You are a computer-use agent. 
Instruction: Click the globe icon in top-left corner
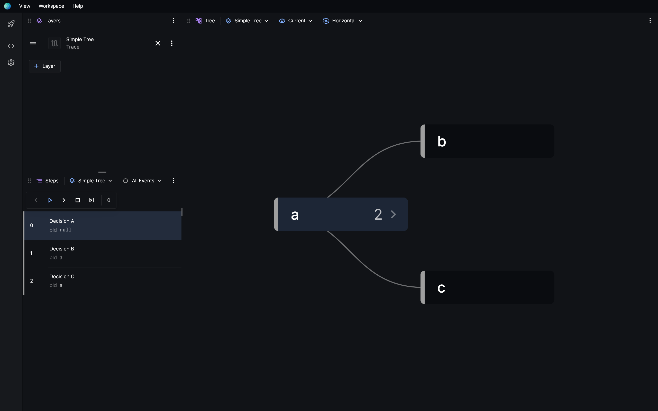[x=7, y=6]
